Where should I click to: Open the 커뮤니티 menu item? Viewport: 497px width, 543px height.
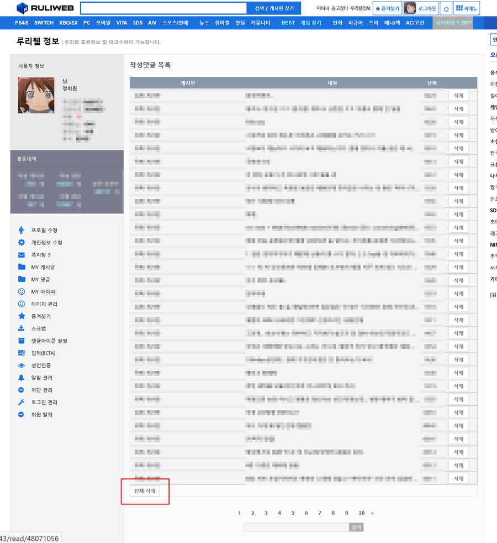260,23
